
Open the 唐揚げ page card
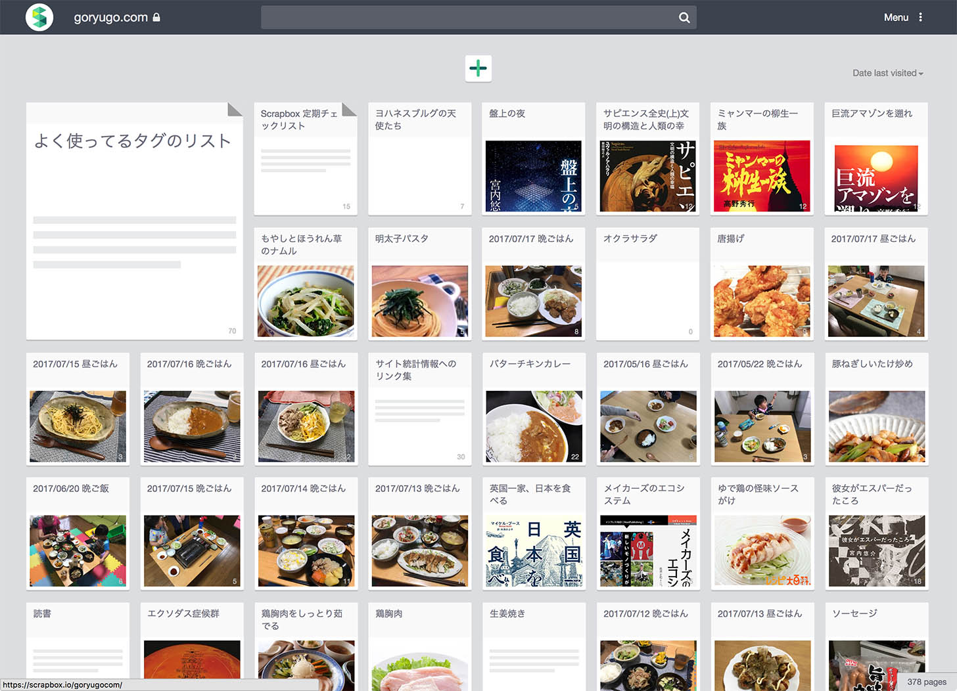pos(762,284)
